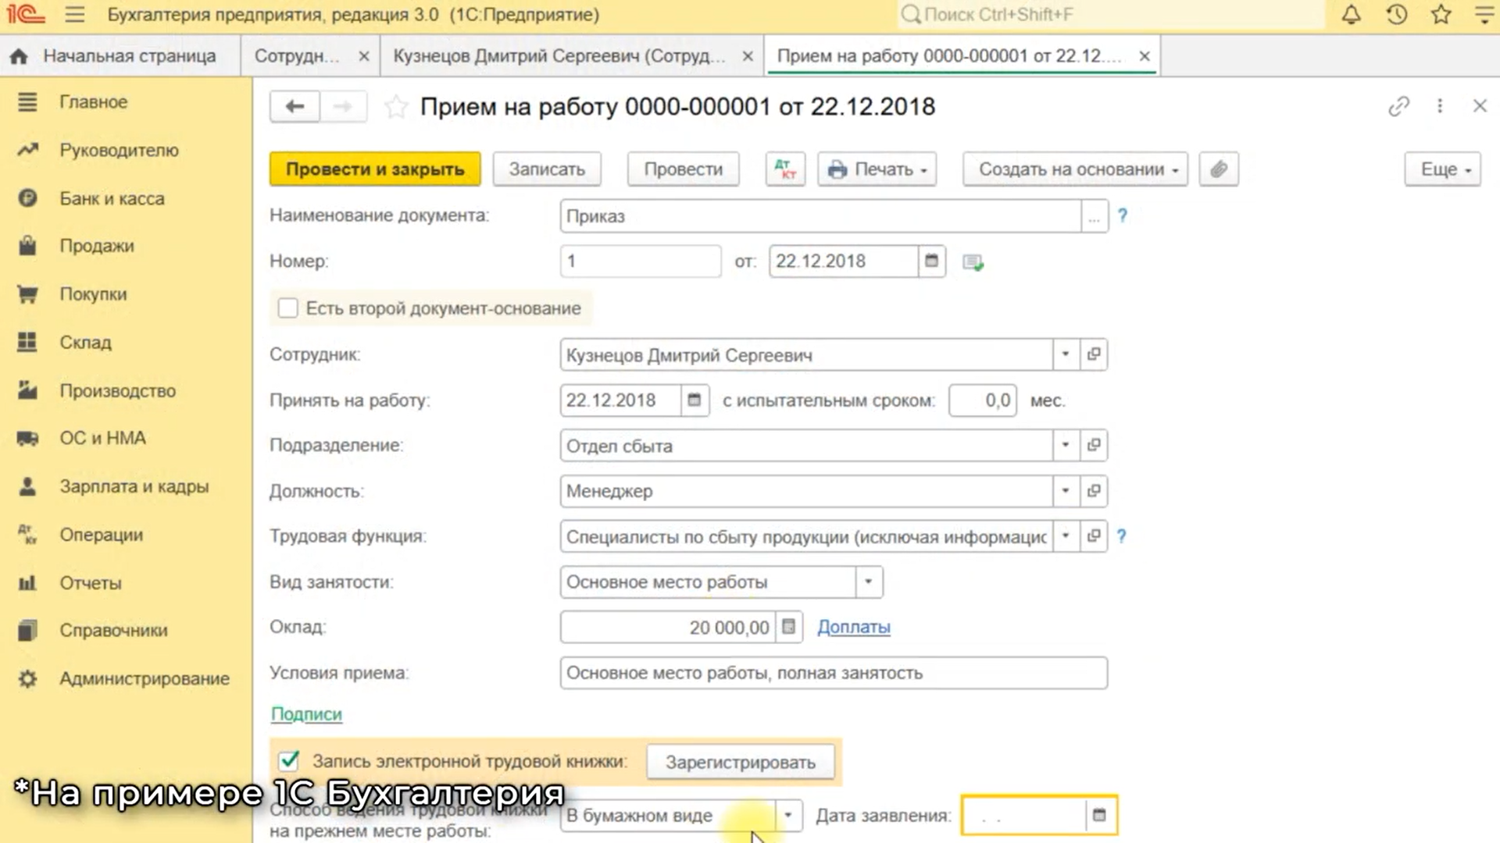Open calendar picker for document date
Screen dimensions: 1500x843
click(x=931, y=261)
